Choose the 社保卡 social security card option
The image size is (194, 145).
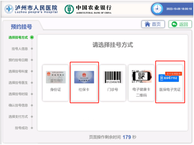84,77
